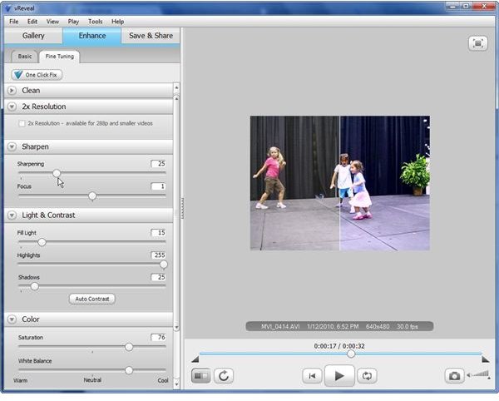Screen dimensions: 499x401
Task: Click the Fill Light slider handle
Action: [x=42, y=242]
